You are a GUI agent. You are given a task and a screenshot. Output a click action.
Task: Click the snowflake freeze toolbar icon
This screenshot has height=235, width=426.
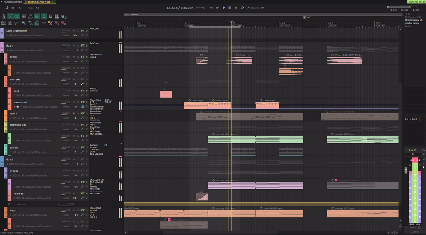coord(10,23)
